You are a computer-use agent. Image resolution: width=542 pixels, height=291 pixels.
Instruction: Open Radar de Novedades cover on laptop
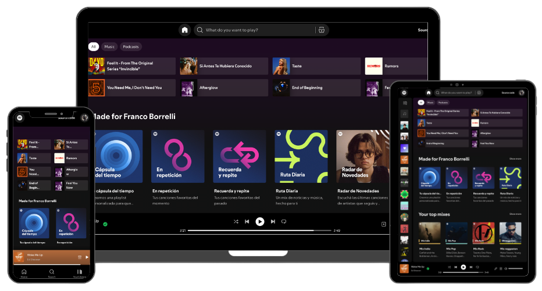[x=363, y=156]
